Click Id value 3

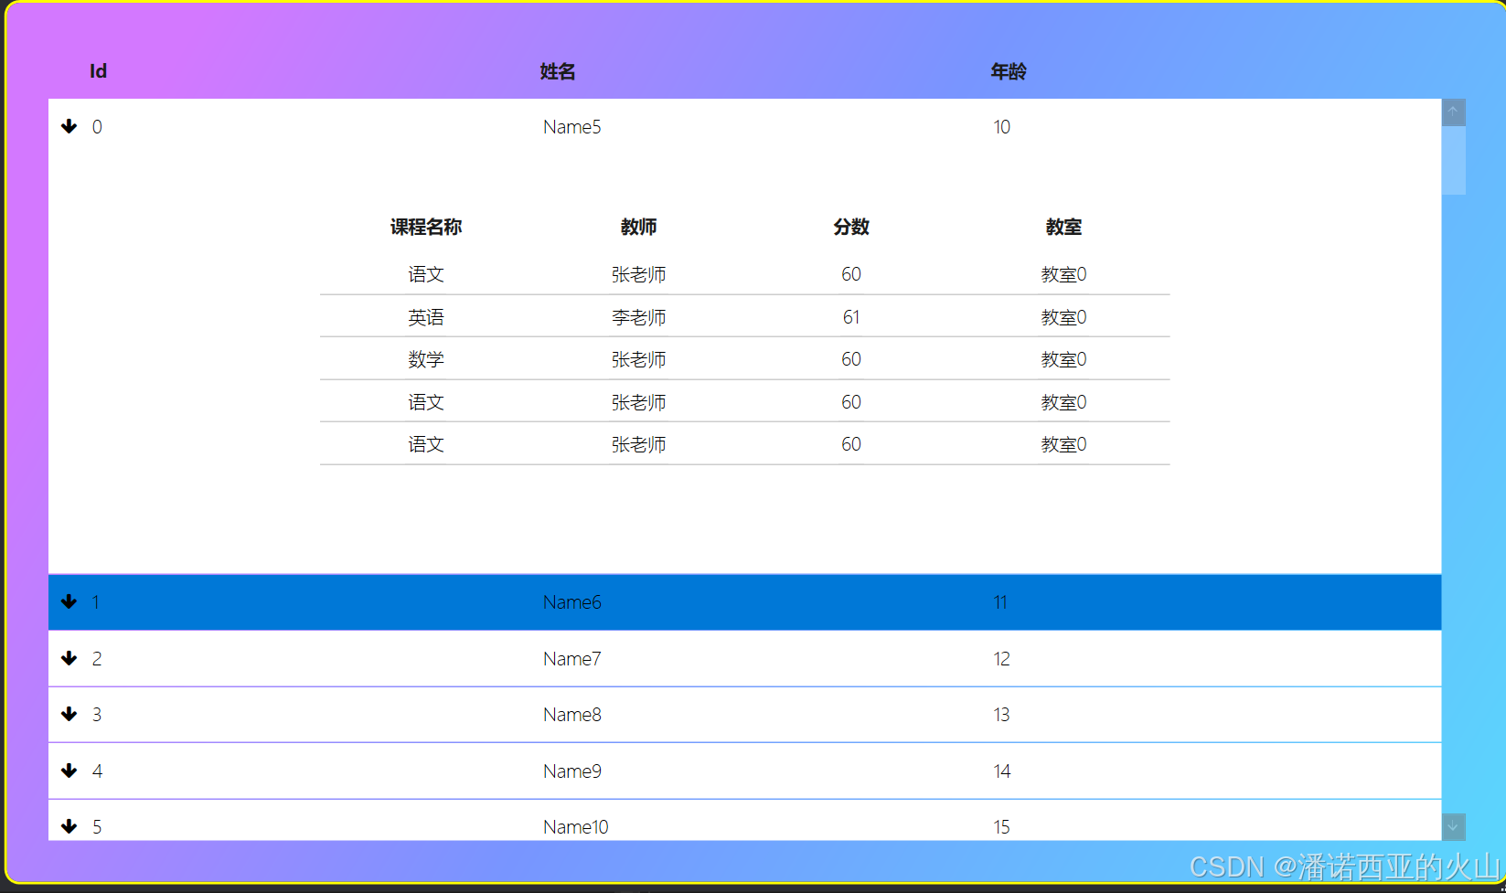pos(97,715)
